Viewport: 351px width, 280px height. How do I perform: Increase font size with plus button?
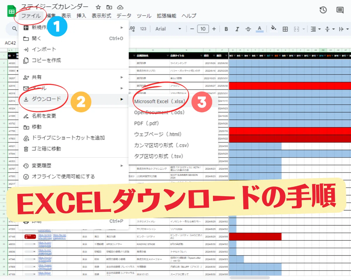tap(214, 29)
